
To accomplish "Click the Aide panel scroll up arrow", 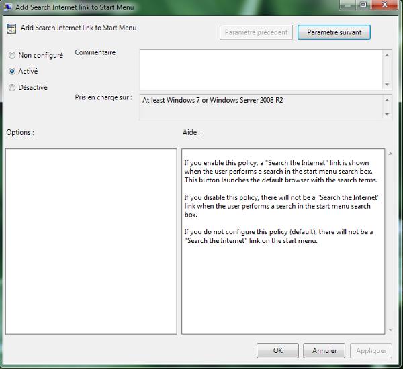I will click(x=390, y=154).
